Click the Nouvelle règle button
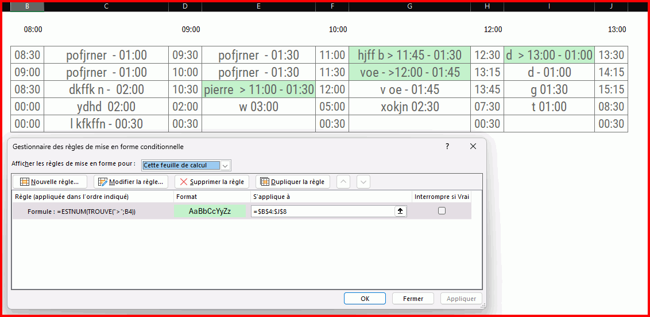This screenshot has width=650, height=317. pos(49,182)
